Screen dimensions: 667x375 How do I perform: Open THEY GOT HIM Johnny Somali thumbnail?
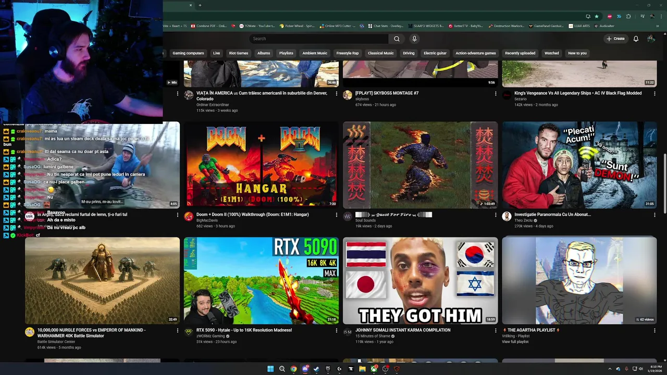[420, 280]
